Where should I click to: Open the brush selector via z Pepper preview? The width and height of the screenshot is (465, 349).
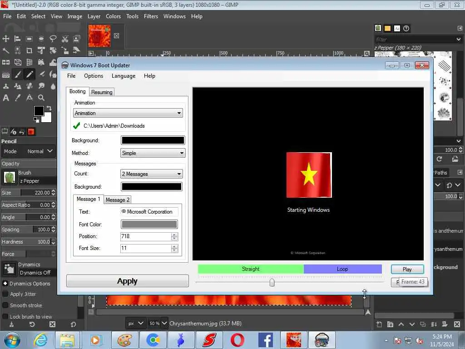tap(10, 177)
